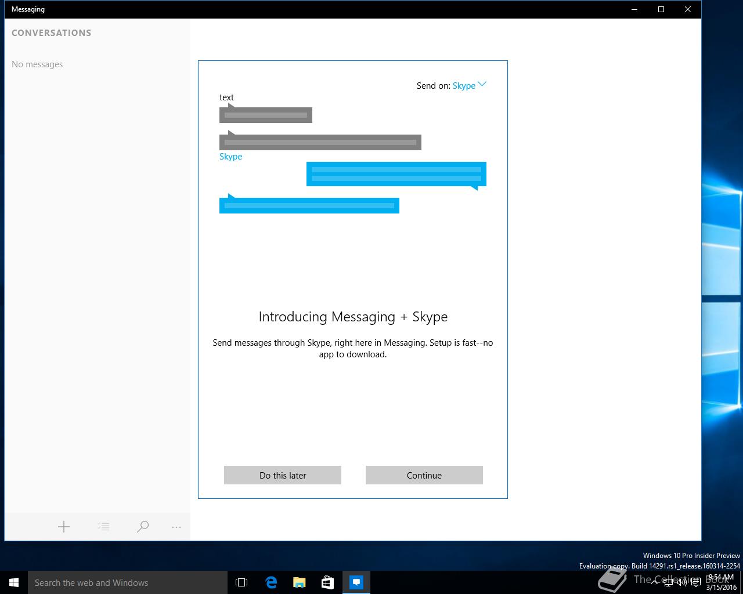Open the more options ellipsis menu

(176, 527)
